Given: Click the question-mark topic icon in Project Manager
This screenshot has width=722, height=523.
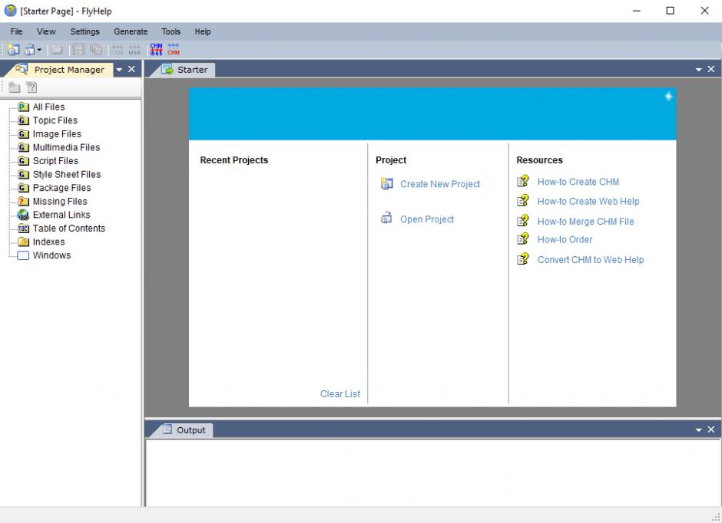Looking at the screenshot, I should pos(31,87).
